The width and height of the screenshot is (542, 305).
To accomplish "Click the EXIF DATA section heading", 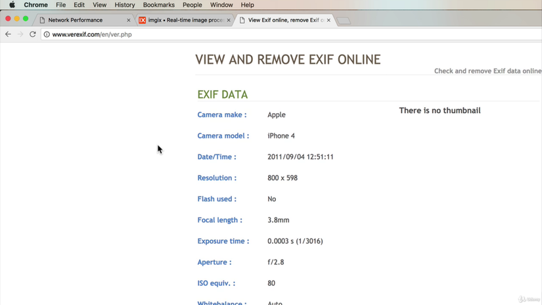I will tap(222, 95).
